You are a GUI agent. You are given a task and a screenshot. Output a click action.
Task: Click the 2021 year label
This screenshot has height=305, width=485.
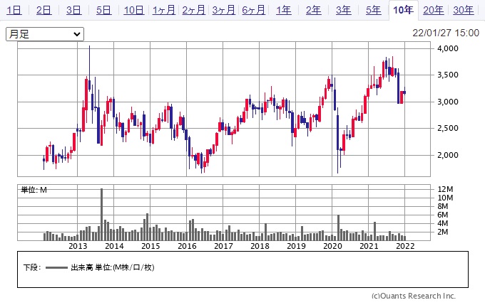tap(369, 246)
